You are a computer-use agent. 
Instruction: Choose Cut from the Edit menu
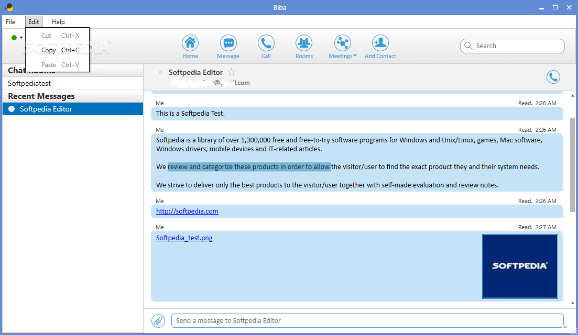tap(58, 36)
